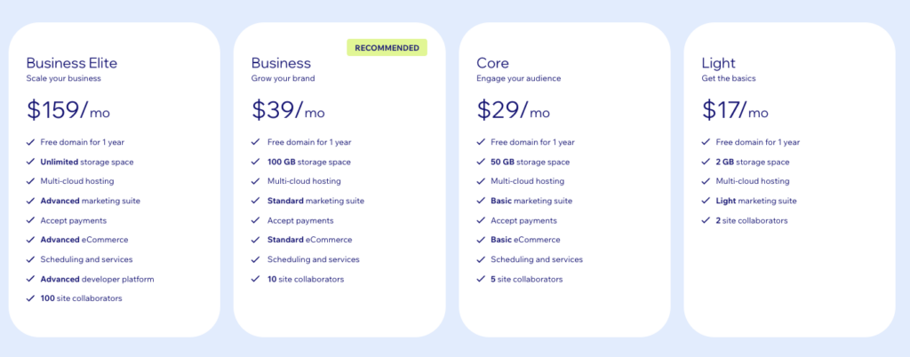
Task: Click checkmark beside 50 GB storage space
Action: (x=480, y=162)
